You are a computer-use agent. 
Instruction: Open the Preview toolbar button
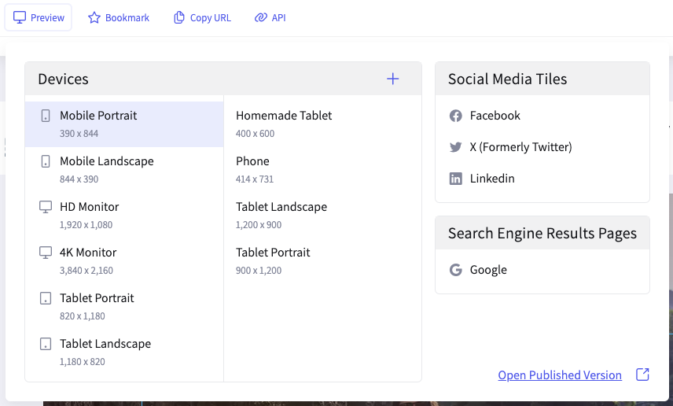(39, 17)
